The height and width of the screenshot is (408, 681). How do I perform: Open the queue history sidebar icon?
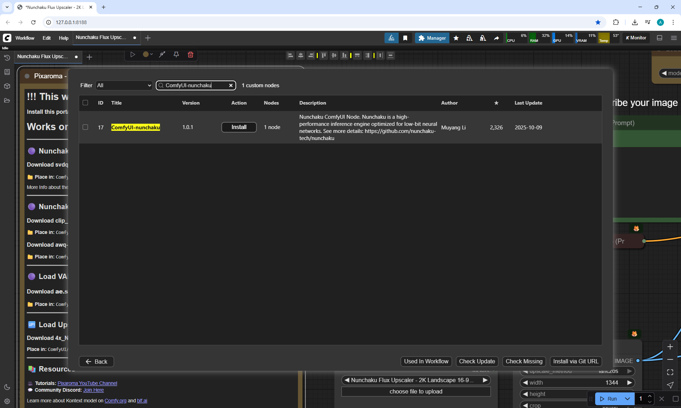pos(7,58)
